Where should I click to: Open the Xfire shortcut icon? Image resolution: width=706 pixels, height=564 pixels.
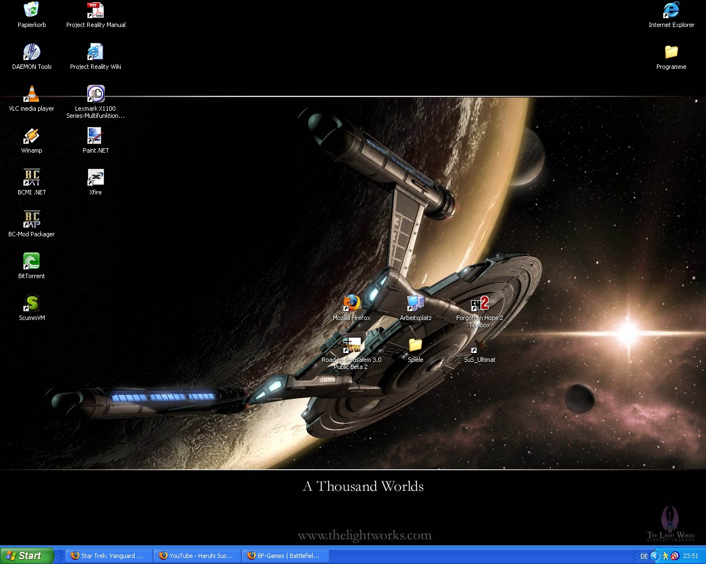pyautogui.click(x=95, y=178)
